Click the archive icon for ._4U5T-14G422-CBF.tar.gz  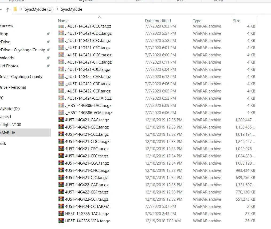(x=61, y=84)
